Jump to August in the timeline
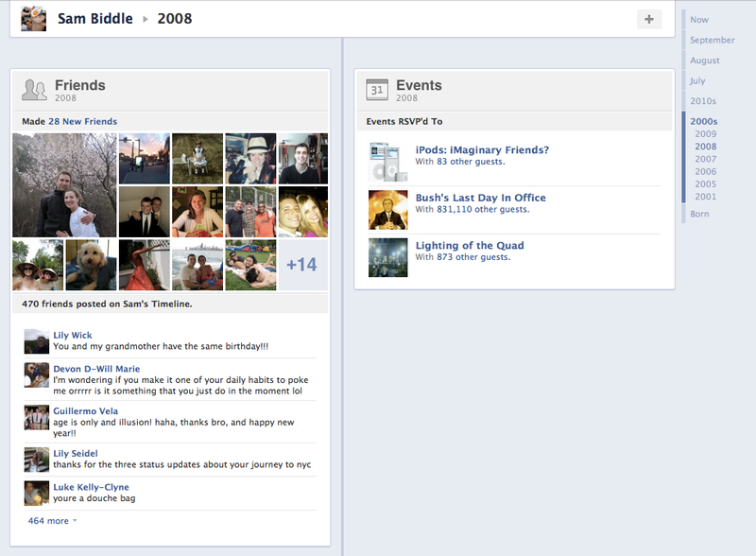 704,61
